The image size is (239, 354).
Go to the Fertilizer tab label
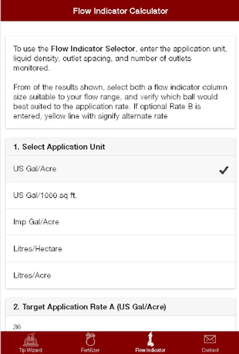[90, 350]
